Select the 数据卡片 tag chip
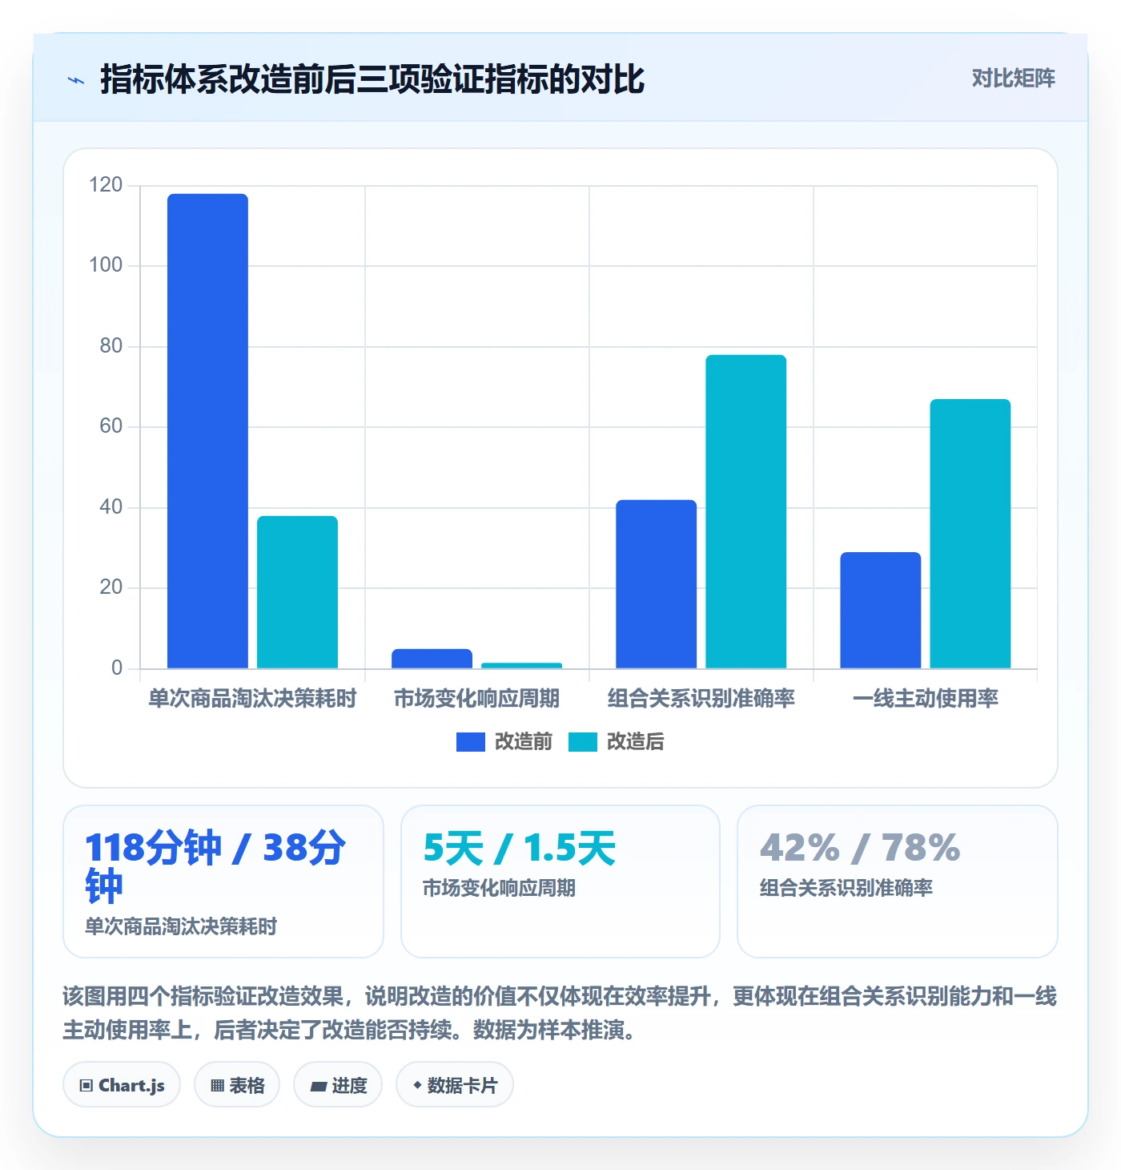 [455, 1085]
